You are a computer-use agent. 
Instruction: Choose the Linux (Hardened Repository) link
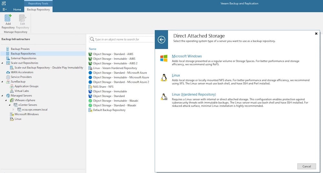(194, 94)
